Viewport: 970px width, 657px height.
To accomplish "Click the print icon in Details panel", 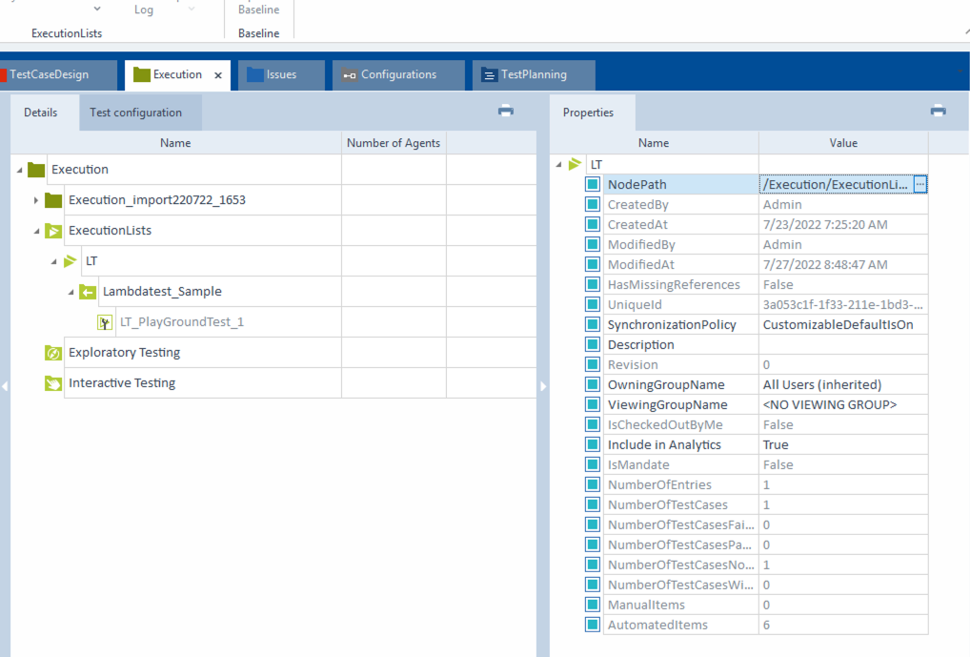I will (x=506, y=111).
